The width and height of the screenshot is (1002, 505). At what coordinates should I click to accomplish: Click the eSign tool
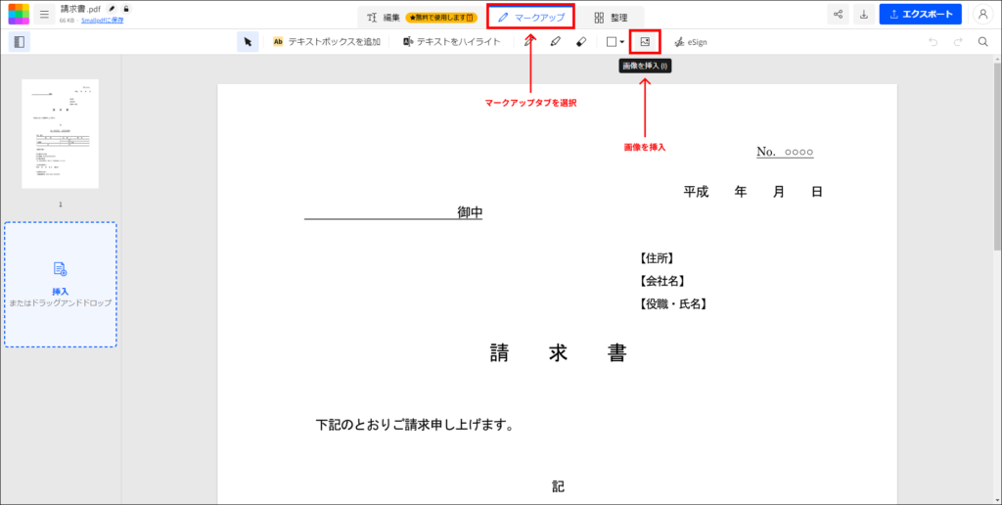click(x=691, y=42)
